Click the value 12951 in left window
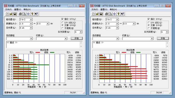Image resolution: width=175 pixels, height=98 pixels. (70, 67)
